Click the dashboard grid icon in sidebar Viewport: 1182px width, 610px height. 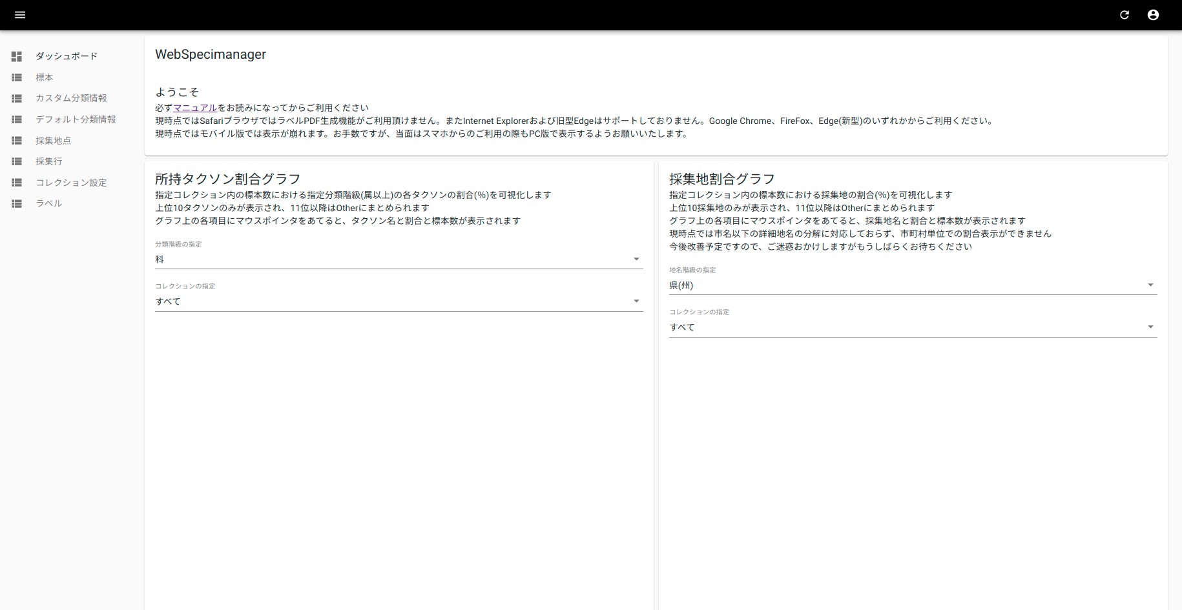click(17, 57)
